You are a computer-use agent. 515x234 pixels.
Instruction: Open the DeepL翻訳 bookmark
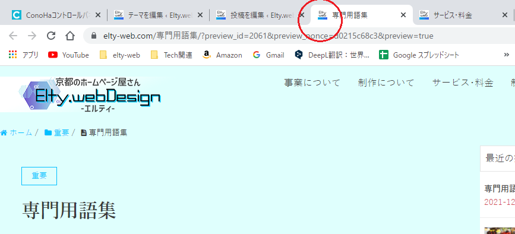332,55
